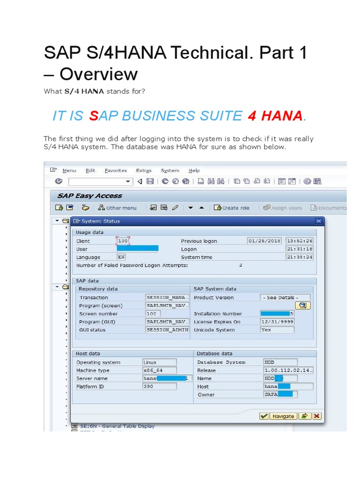This screenshot has height=482, width=361.
Task: Click the Change Favorites pencil icon
Action: 175,208
